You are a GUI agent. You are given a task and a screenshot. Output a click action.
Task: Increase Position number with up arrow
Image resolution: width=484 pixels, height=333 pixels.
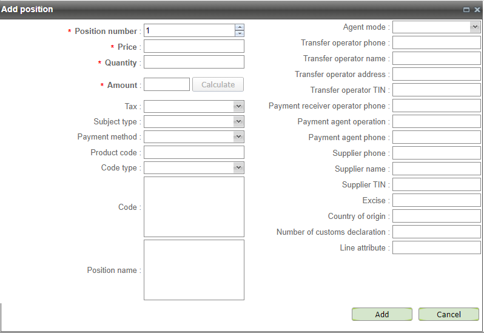pos(239,27)
